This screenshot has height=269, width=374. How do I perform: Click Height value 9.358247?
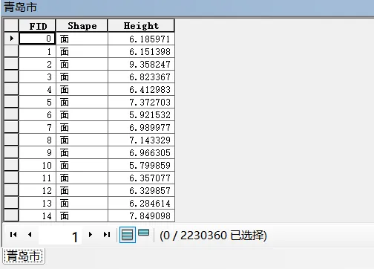coord(141,64)
